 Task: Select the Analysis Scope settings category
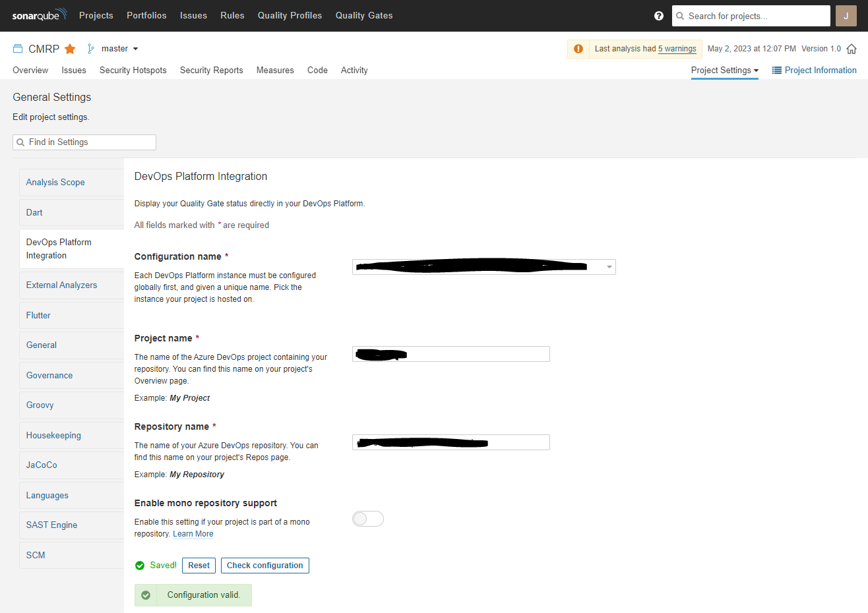tap(71, 183)
